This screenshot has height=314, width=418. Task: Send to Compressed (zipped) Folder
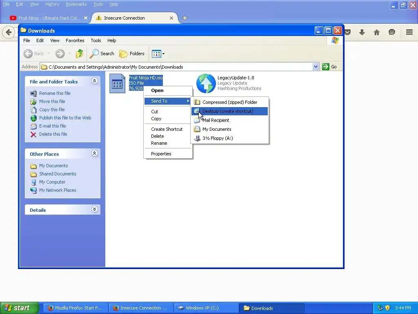229,102
